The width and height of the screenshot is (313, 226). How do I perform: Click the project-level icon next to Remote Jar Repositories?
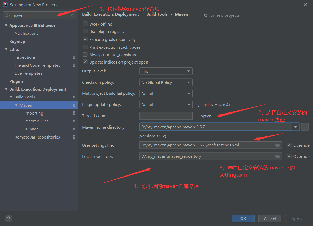74,137
